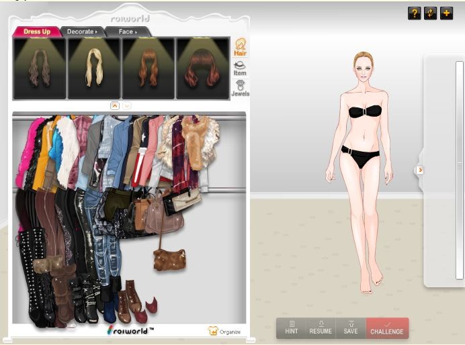Click the brown shoulder bag in closet
The width and height of the screenshot is (465, 345).
click(x=169, y=258)
